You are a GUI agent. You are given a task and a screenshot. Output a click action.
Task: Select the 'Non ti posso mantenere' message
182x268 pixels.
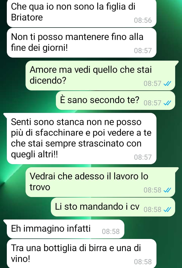[82, 43]
